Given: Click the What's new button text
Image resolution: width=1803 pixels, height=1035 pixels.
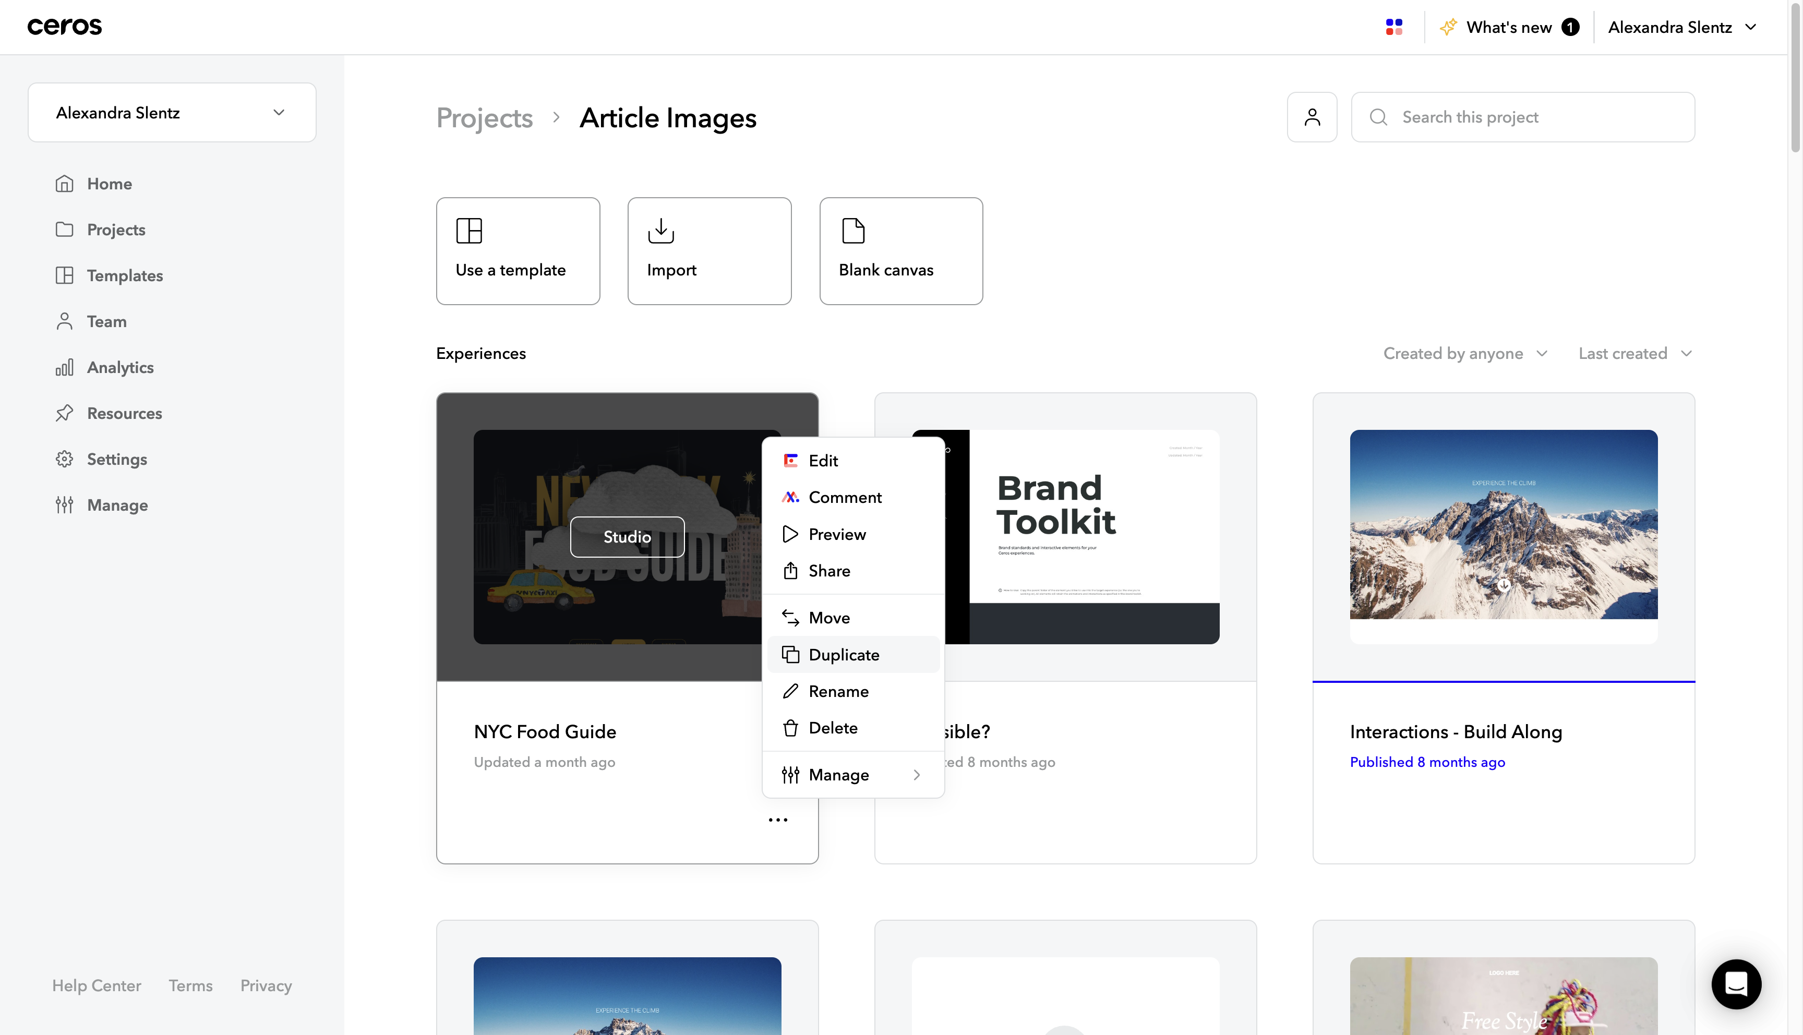Looking at the screenshot, I should click(1509, 27).
